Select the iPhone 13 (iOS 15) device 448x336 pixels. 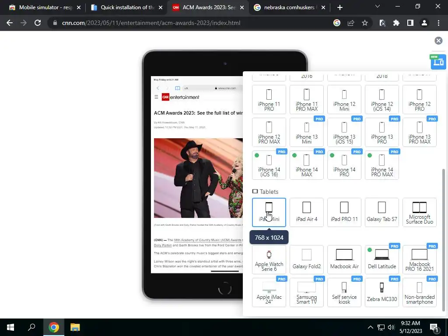344,132
